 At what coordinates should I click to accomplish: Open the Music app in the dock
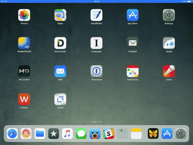67,134
